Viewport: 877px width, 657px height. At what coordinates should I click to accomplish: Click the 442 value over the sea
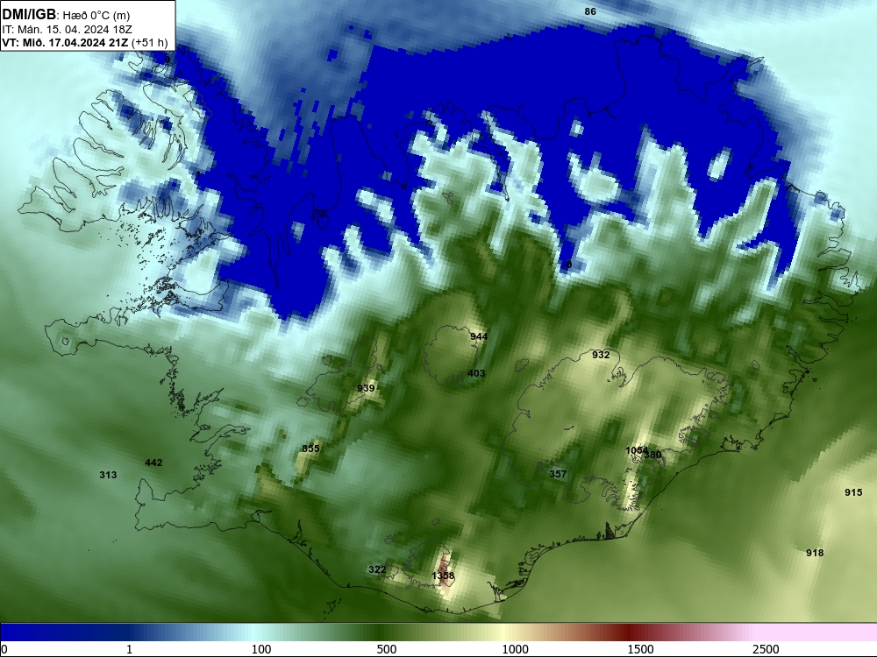click(153, 463)
